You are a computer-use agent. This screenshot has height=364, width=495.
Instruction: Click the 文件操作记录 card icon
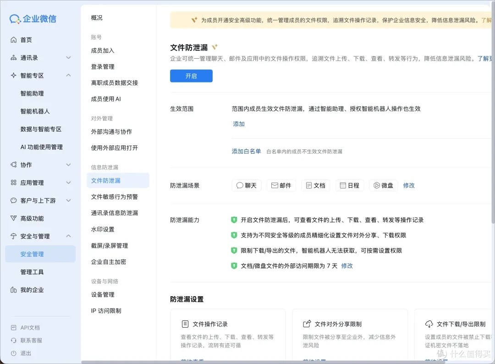185,324
